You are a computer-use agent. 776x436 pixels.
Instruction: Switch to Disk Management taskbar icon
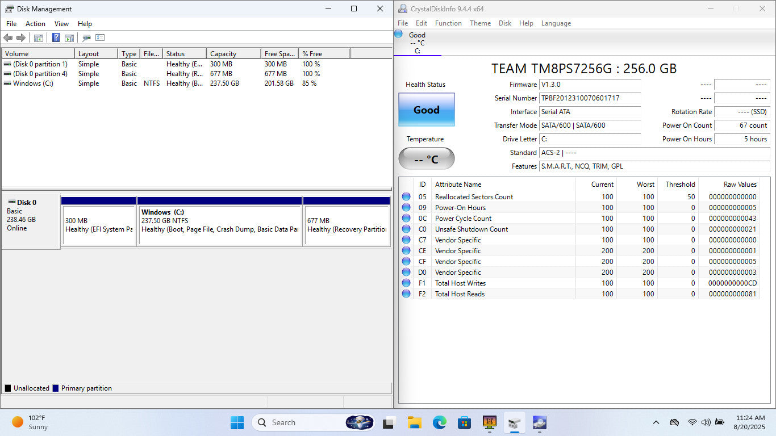pyautogui.click(x=514, y=422)
